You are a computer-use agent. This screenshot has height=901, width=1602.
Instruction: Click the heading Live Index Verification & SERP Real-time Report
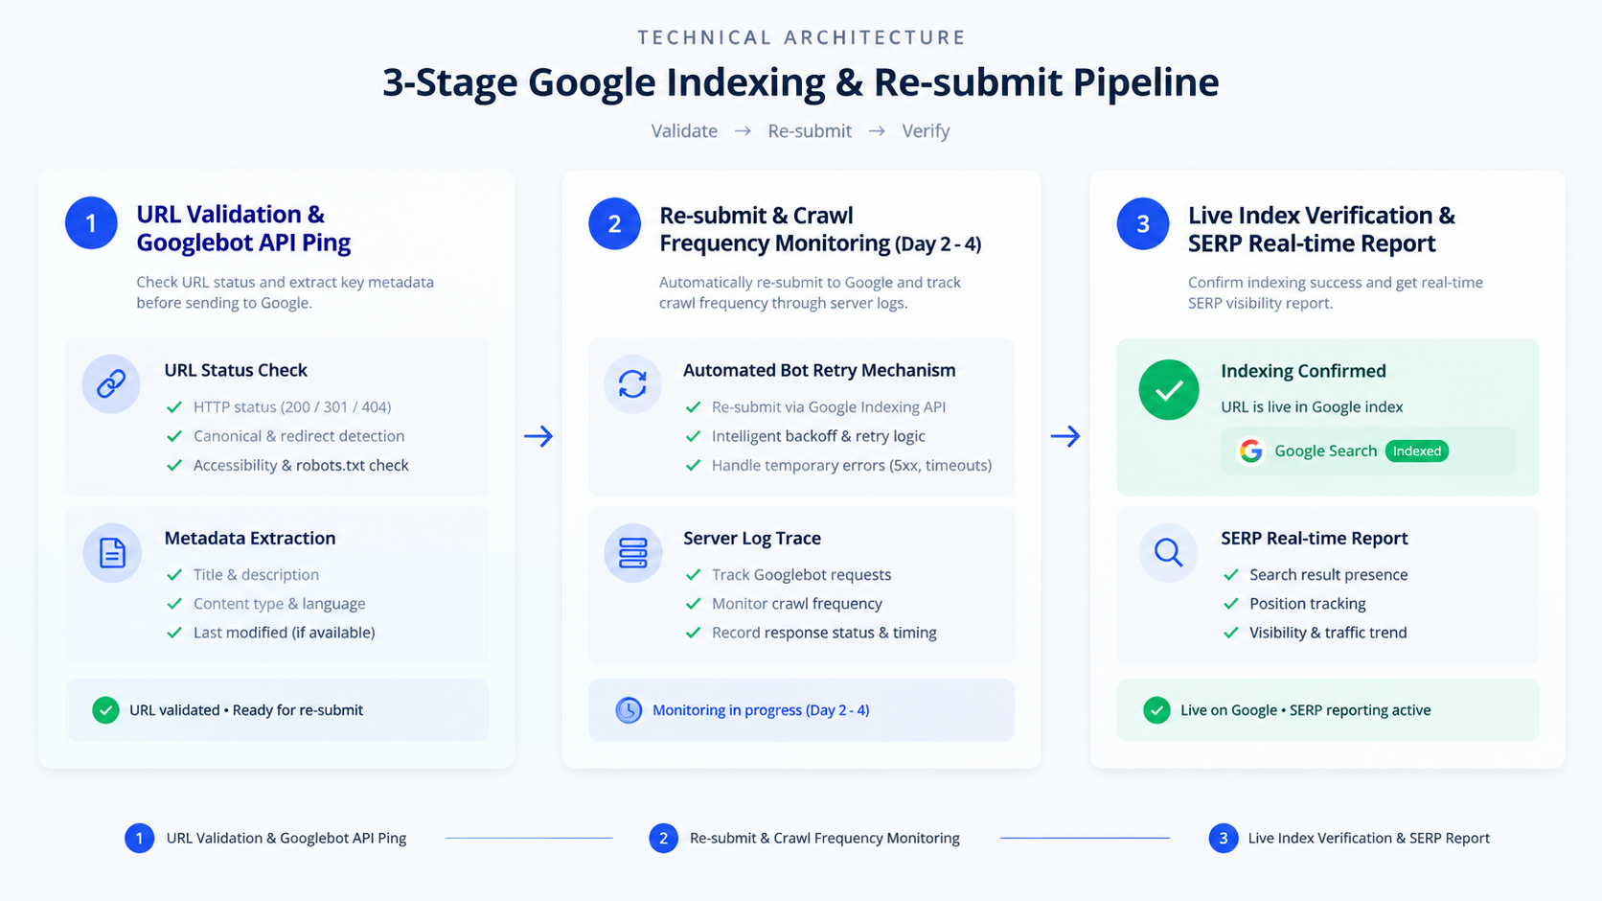(1321, 229)
